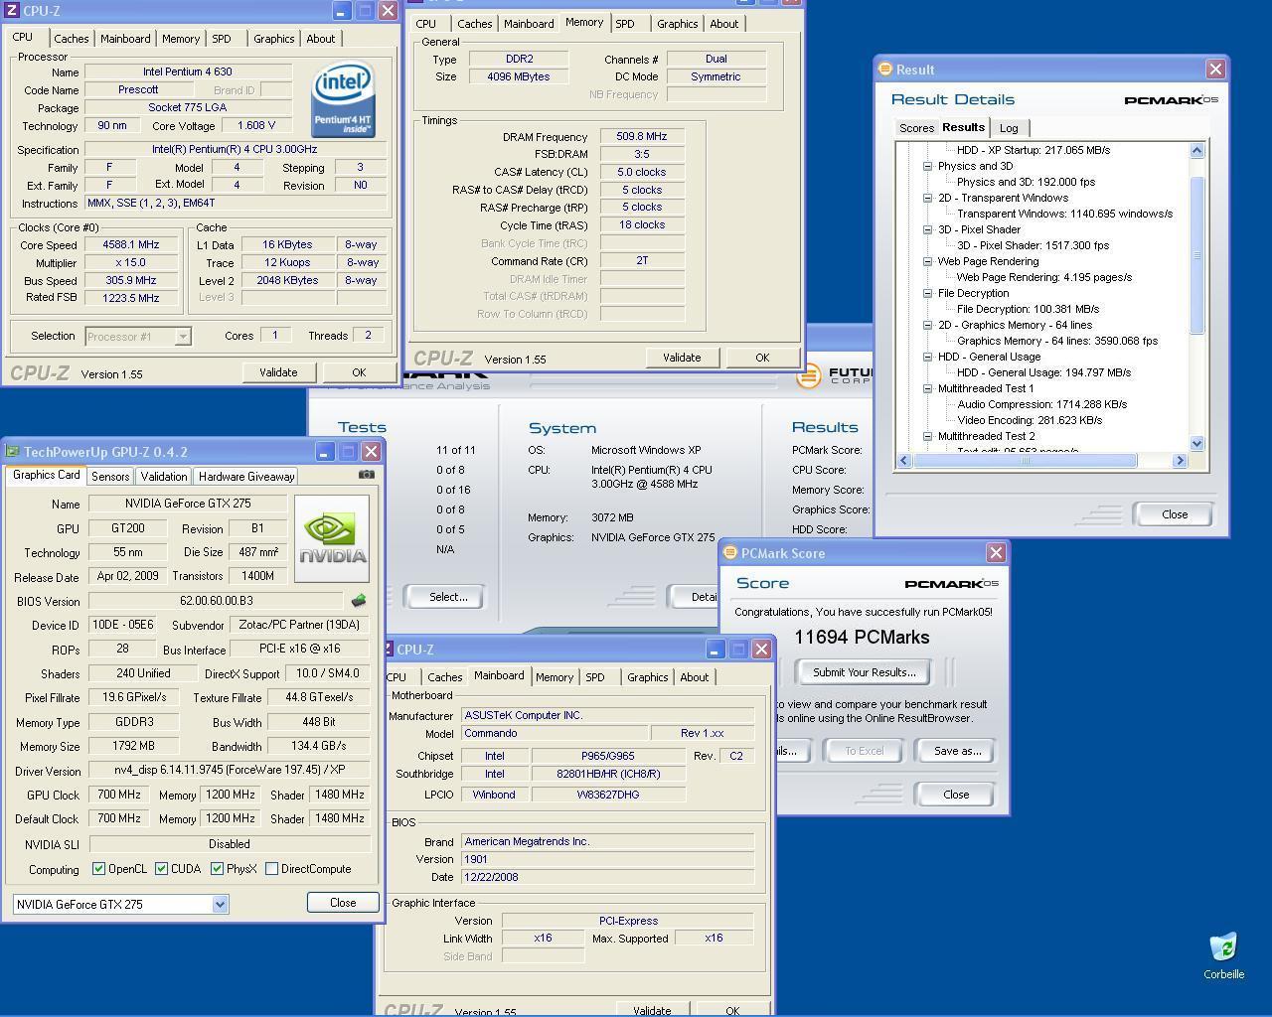The width and height of the screenshot is (1272, 1017).
Task: Click scroll-left arrow in Result details list
Action: pyautogui.click(x=904, y=460)
